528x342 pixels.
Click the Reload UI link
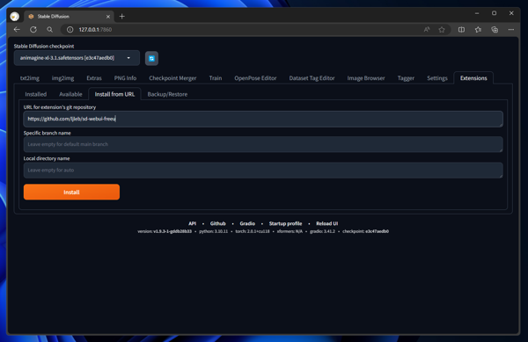[x=327, y=223]
